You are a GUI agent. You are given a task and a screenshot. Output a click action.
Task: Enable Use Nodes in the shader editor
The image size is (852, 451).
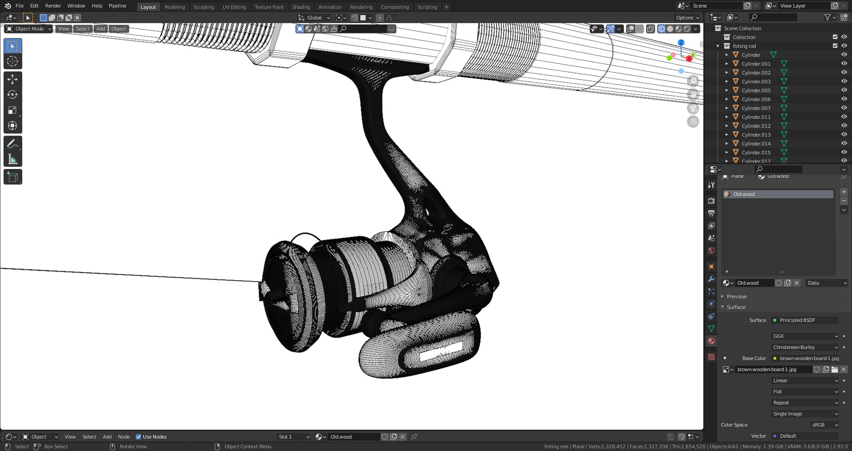139,436
